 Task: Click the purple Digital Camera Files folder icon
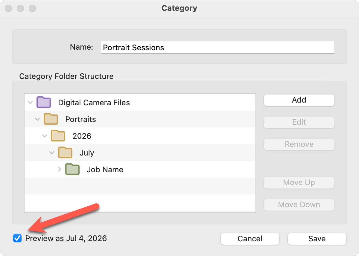44,102
